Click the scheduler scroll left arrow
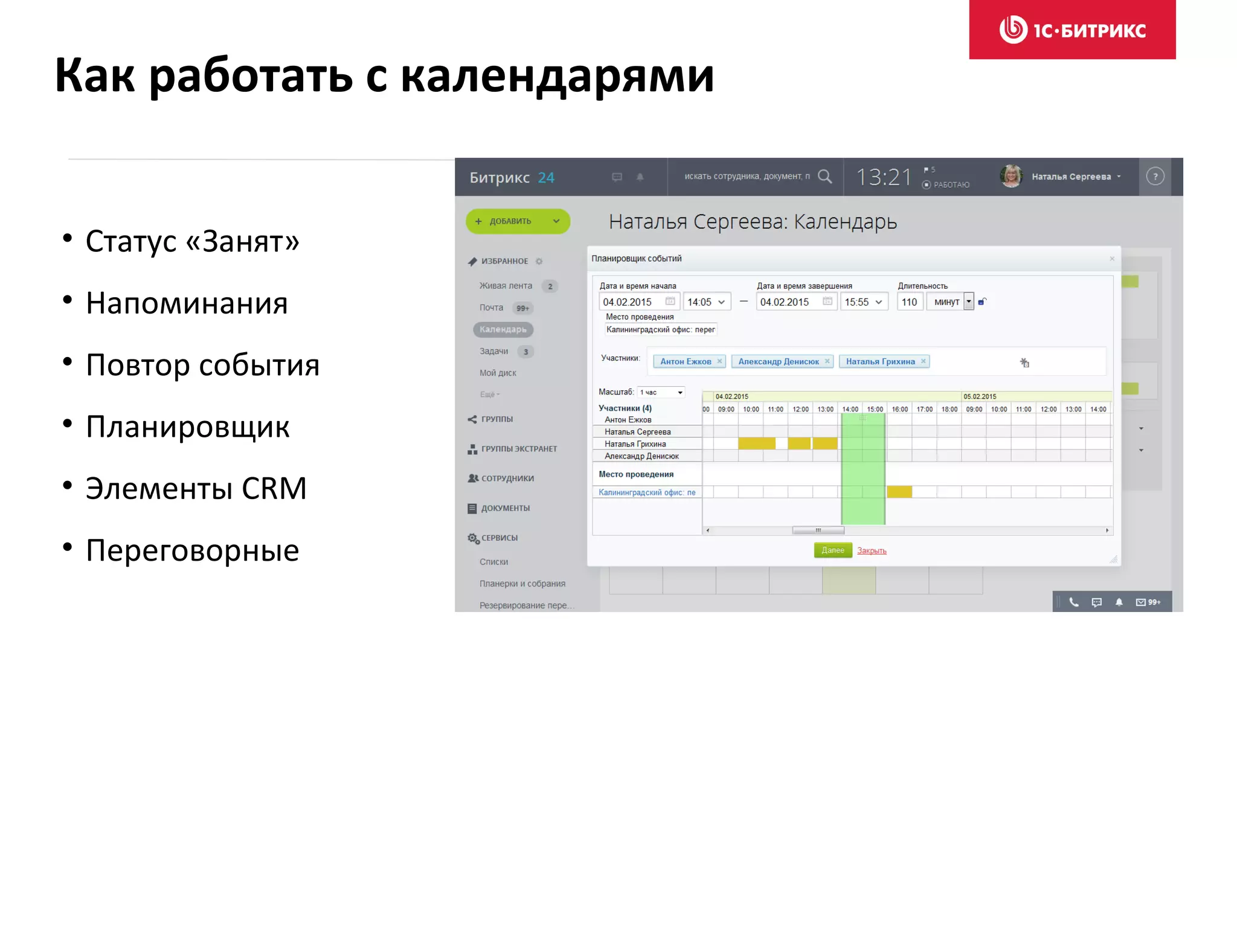Viewport: 1237px width, 928px height. [707, 530]
